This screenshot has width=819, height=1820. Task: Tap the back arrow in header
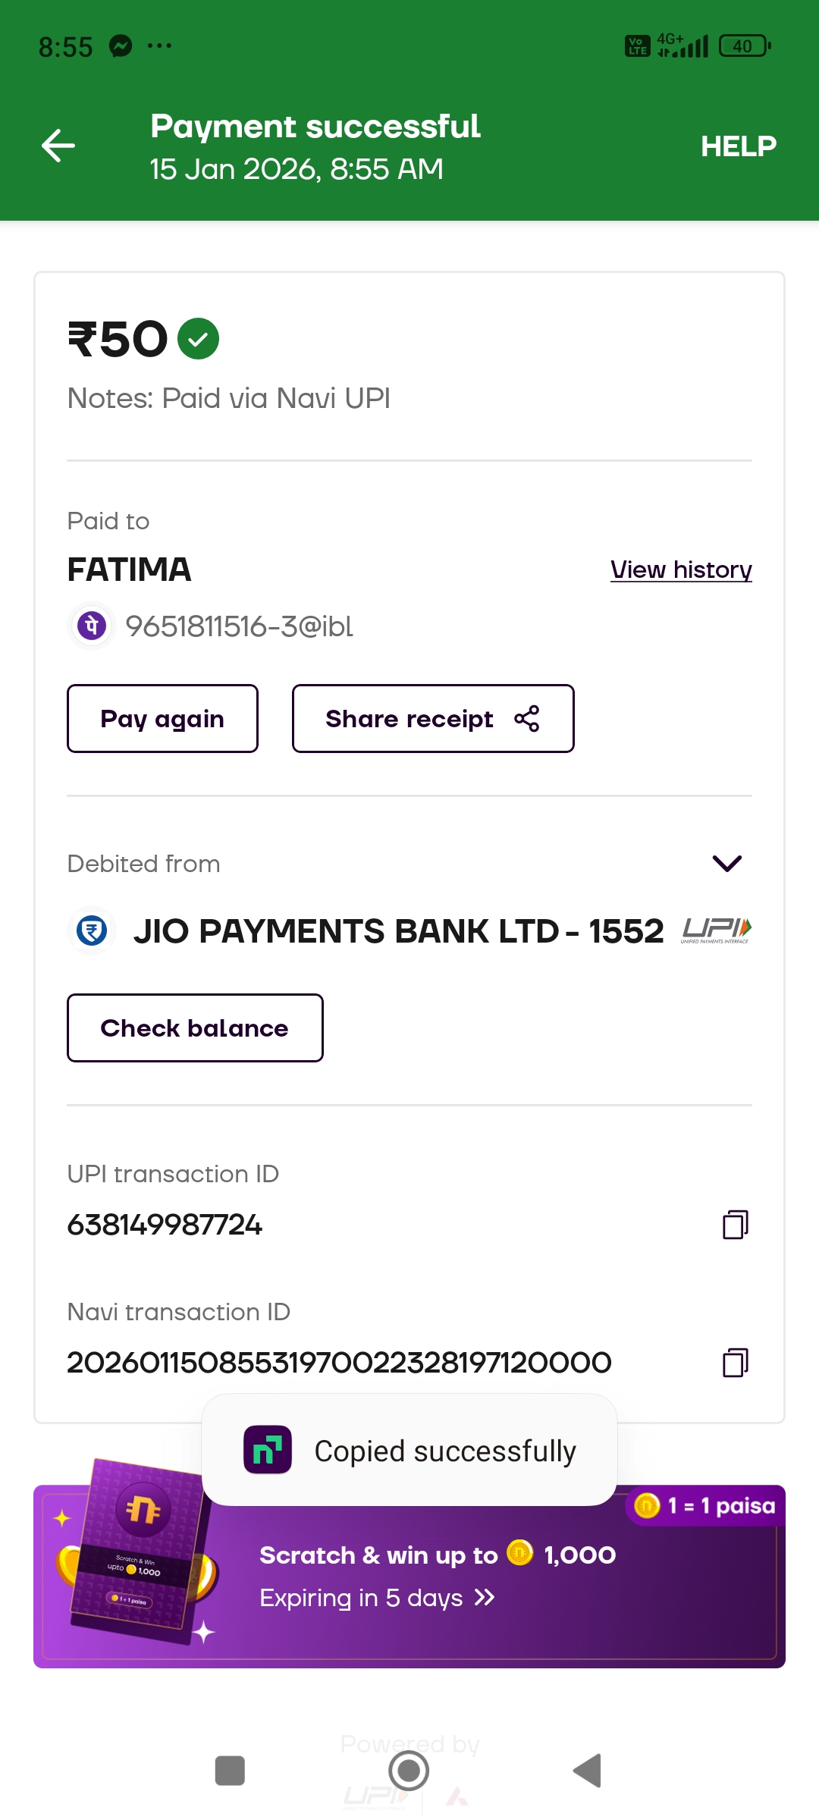[x=58, y=146]
